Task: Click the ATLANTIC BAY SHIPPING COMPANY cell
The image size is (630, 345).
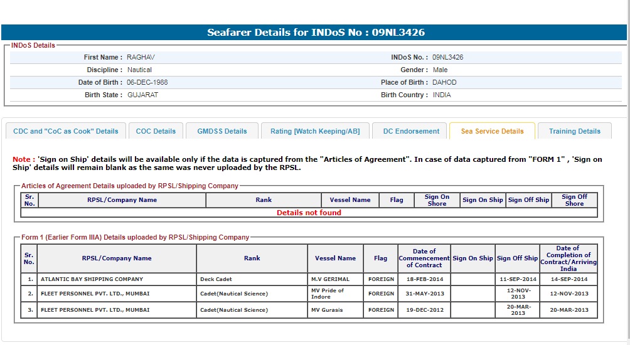Action: coord(92,279)
